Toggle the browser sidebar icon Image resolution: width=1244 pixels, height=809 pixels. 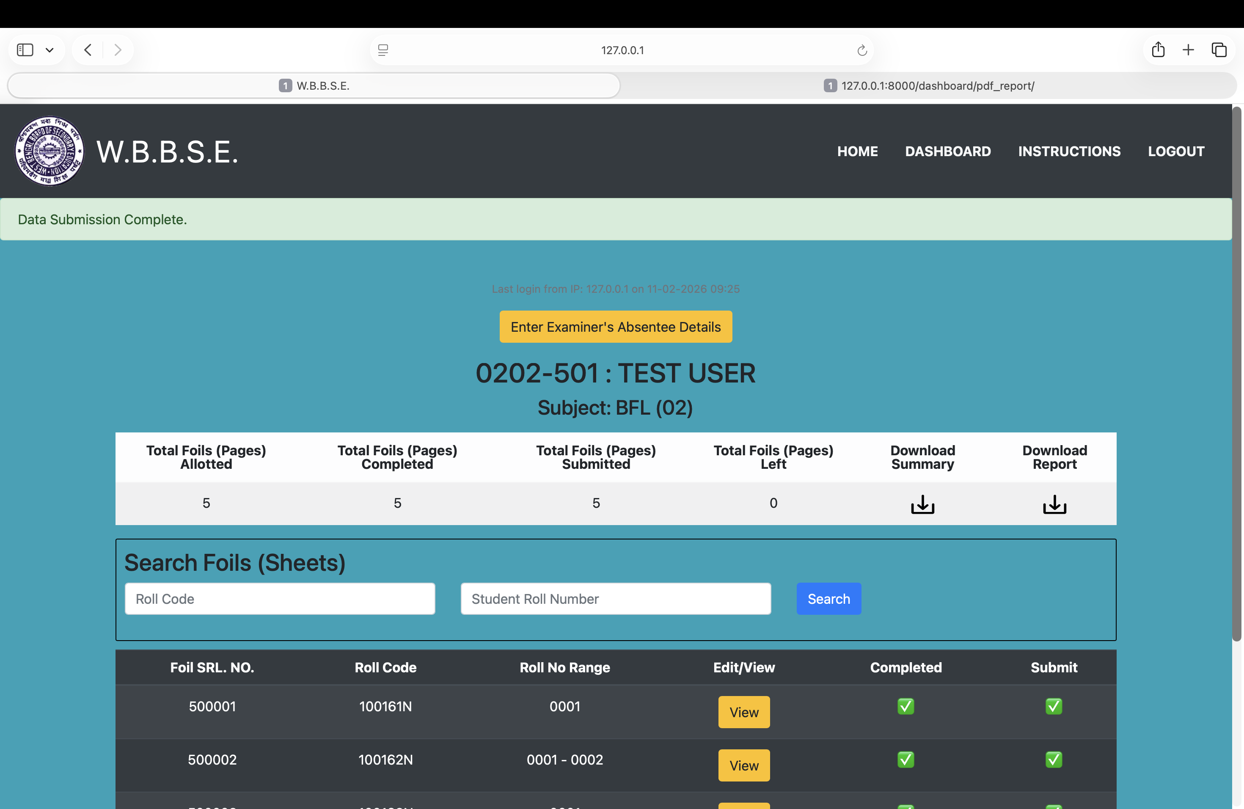tap(25, 50)
